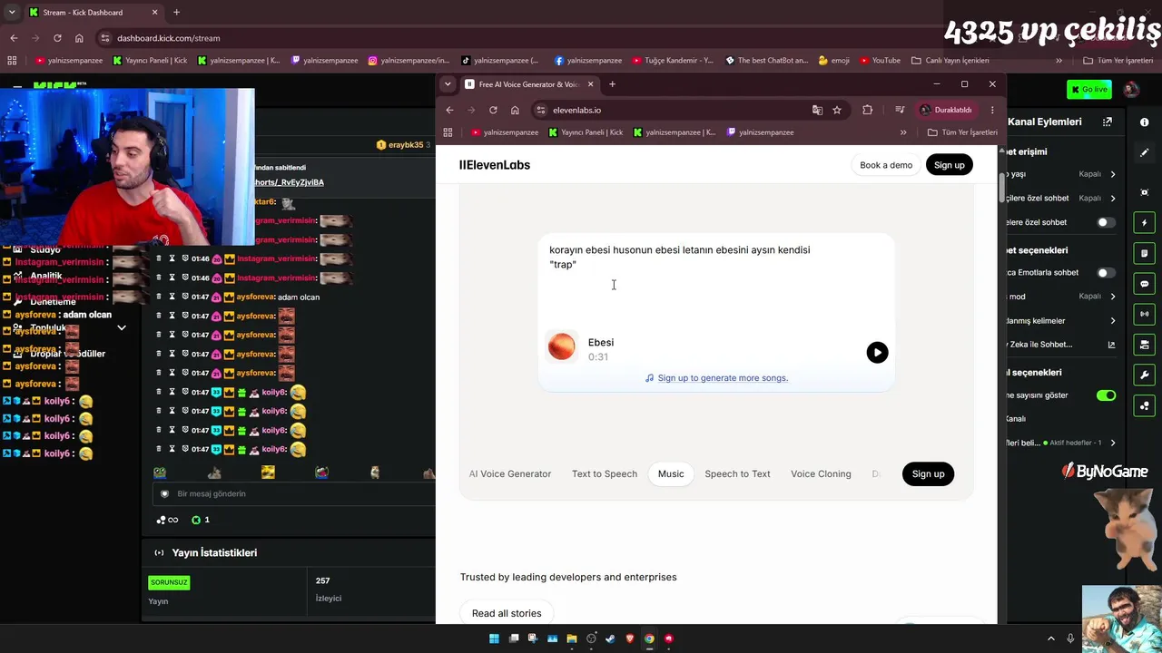Viewport: 1162px width, 653px height.
Task: Click the Read all stories button
Action: coord(507,613)
